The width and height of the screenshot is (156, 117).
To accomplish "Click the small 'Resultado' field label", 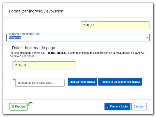I will click(88, 22).
